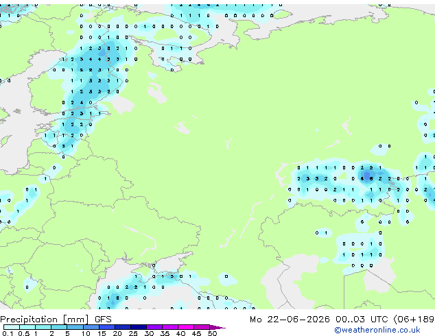Open the weatheronline.co.uk copyright link
This screenshot has height=336, width=435.
[x=377, y=330]
